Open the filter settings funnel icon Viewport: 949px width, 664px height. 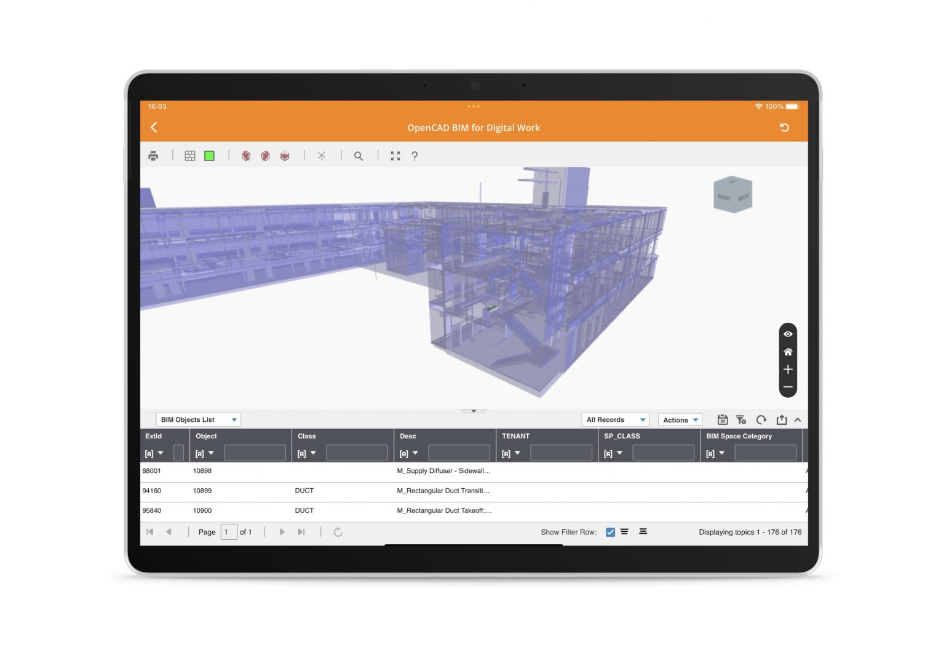tap(741, 420)
